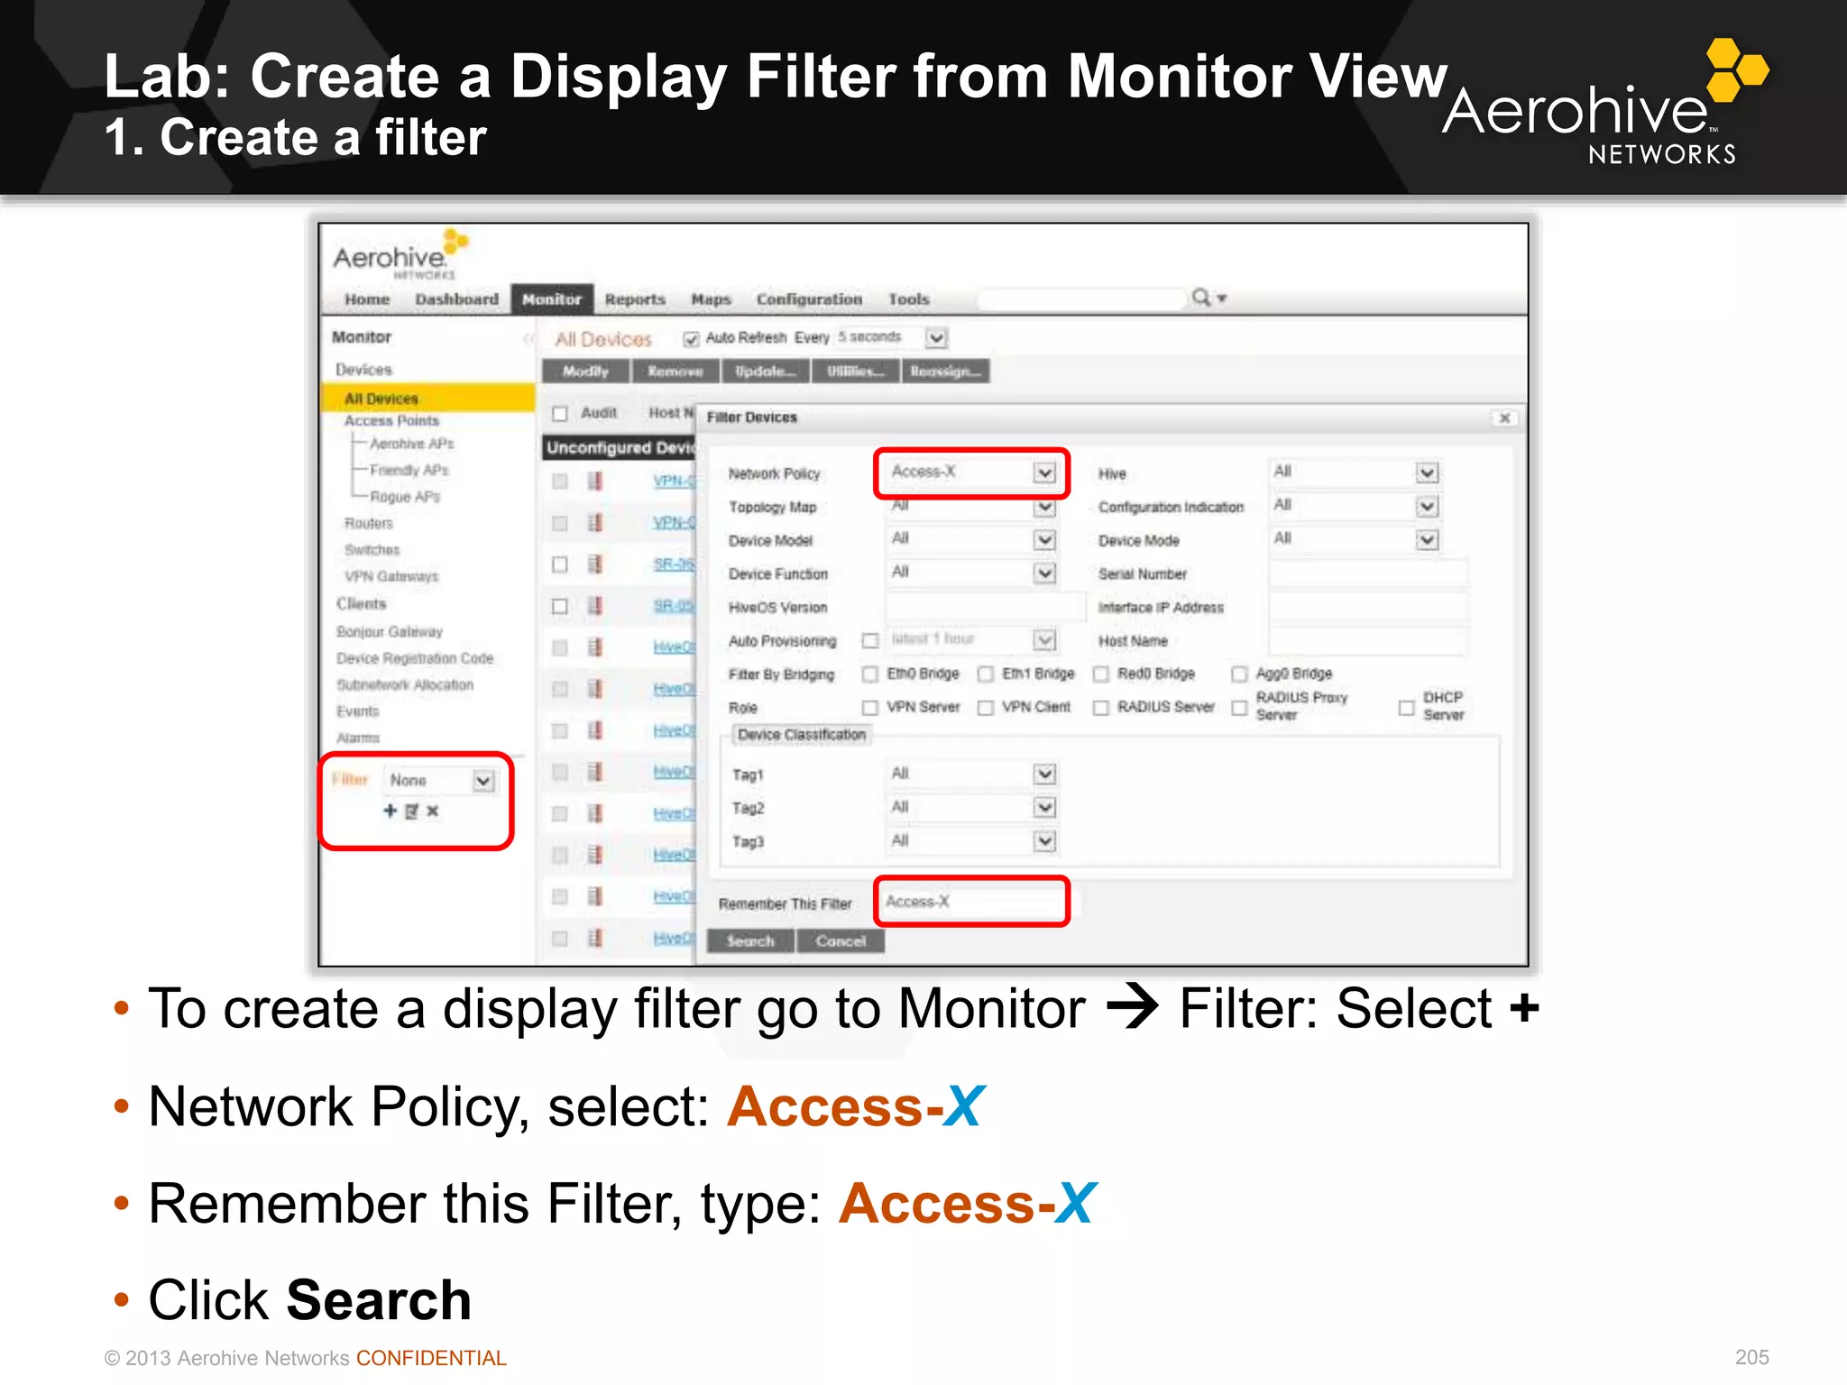The image size is (1847, 1385).
Task: Click the Utilities... button
Action: pyautogui.click(x=855, y=371)
